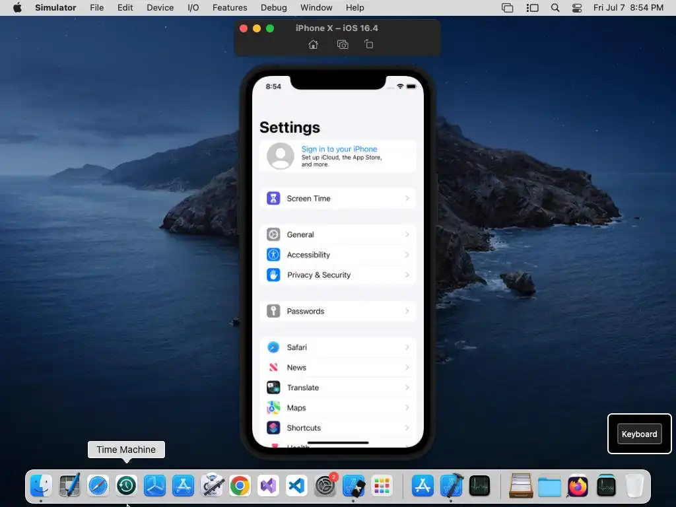Open Visual Studio Code from the Dock
The width and height of the screenshot is (676, 507).
[x=297, y=486]
